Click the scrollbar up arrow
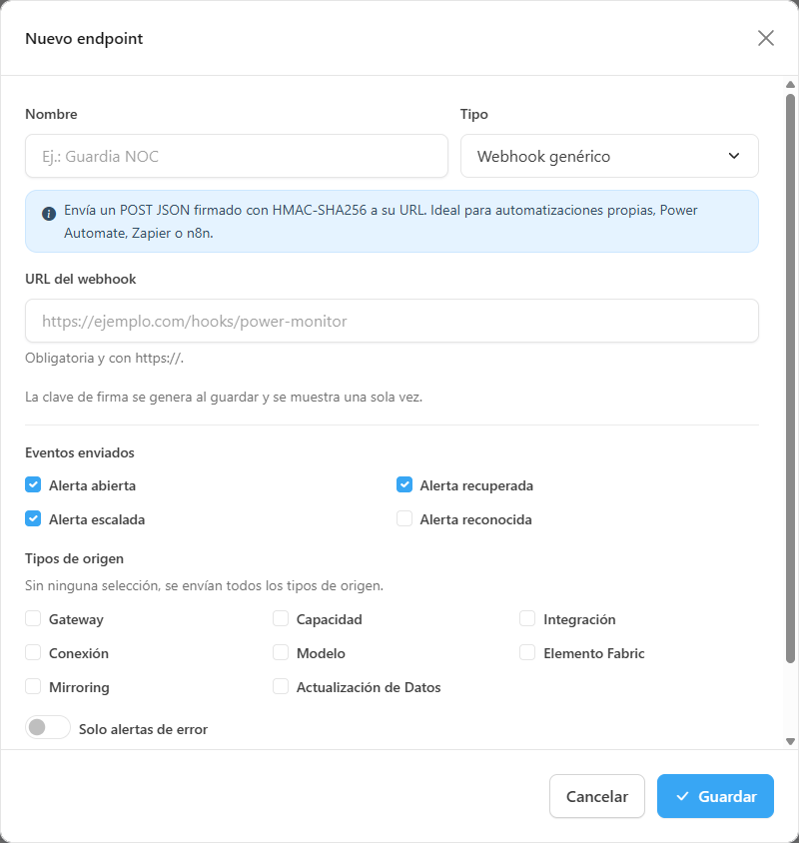The image size is (799, 843). [x=790, y=85]
